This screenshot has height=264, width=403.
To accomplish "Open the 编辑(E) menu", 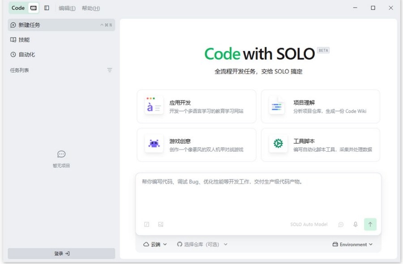I will [67, 8].
